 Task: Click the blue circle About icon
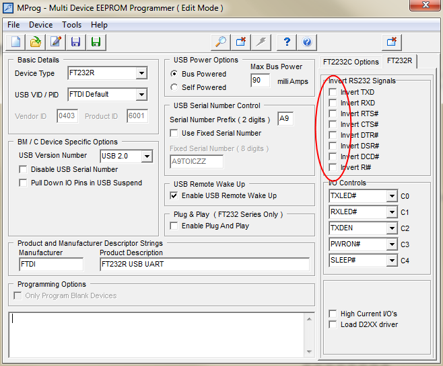[307, 42]
